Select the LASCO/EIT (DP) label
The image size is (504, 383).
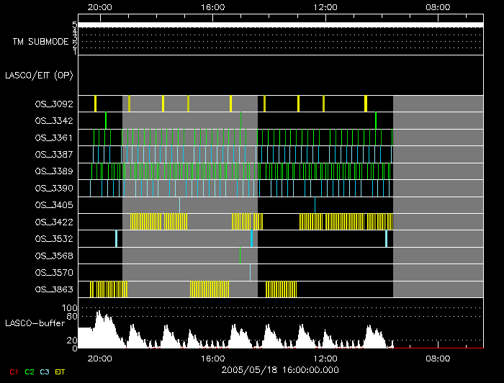click(x=39, y=75)
